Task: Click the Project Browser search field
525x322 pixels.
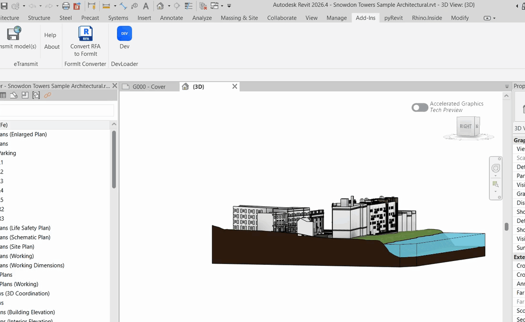Action: [x=57, y=110]
